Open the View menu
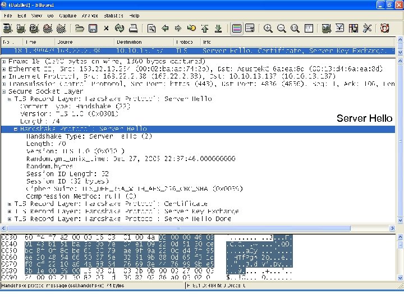Screen dimensions: 404x303 pyautogui.click(x=36, y=16)
